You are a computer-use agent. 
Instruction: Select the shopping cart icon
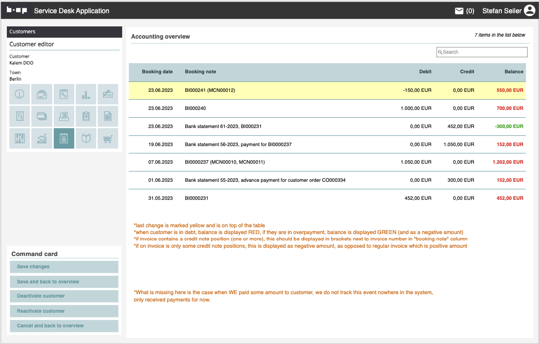108,139
